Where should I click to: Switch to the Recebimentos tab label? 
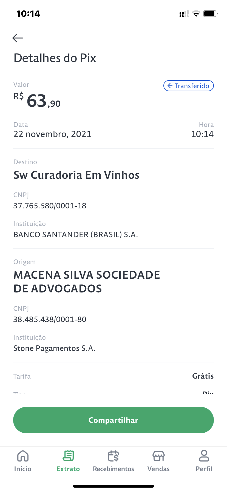pos(113,469)
